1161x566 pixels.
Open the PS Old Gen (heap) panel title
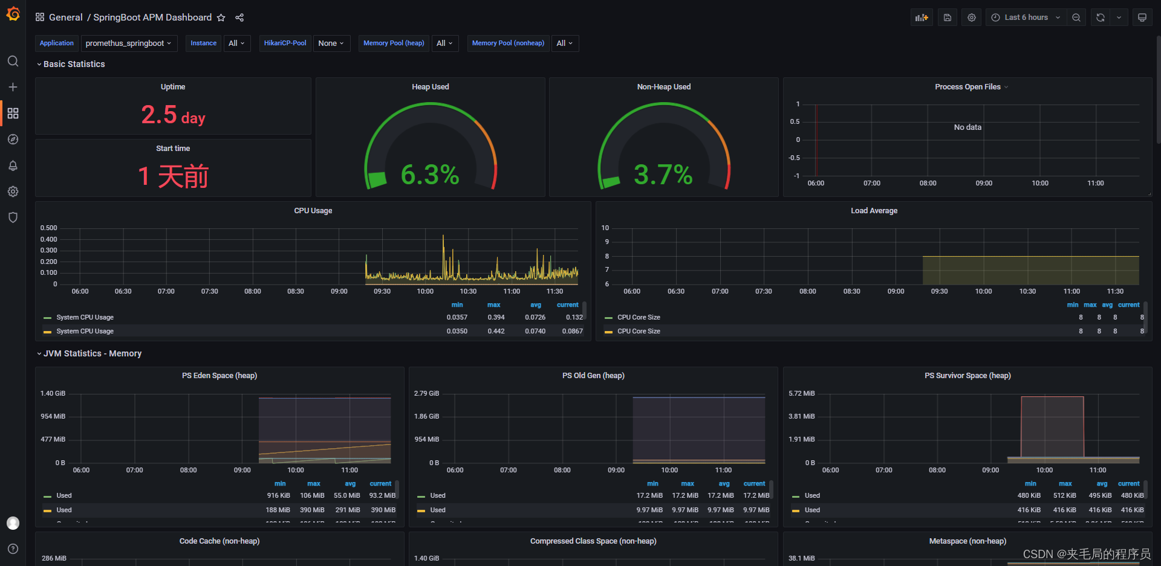pos(593,376)
